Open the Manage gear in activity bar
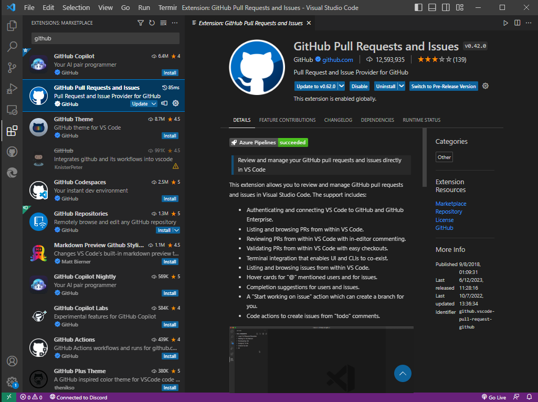Screen dimensions: 538x402 pyautogui.click(x=12, y=382)
